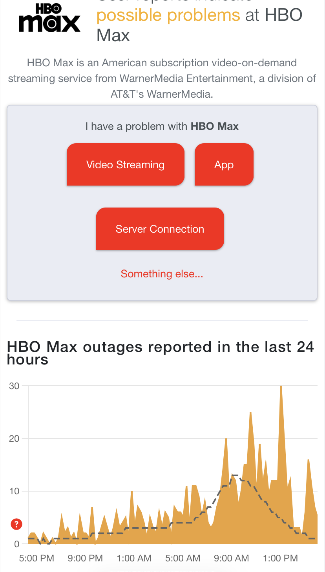Open the "Something else..." link

(162, 274)
